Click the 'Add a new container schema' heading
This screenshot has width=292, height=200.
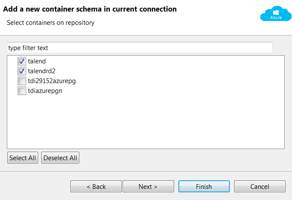coord(90,9)
